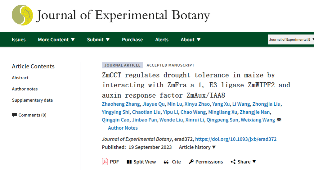Viewport: 314px width, 170px height.
Task: Click the Cite quotation mark icon
Action: click(166, 162)
